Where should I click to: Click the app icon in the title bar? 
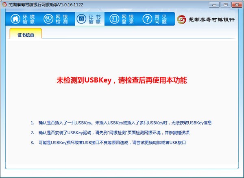pos(4,4)
